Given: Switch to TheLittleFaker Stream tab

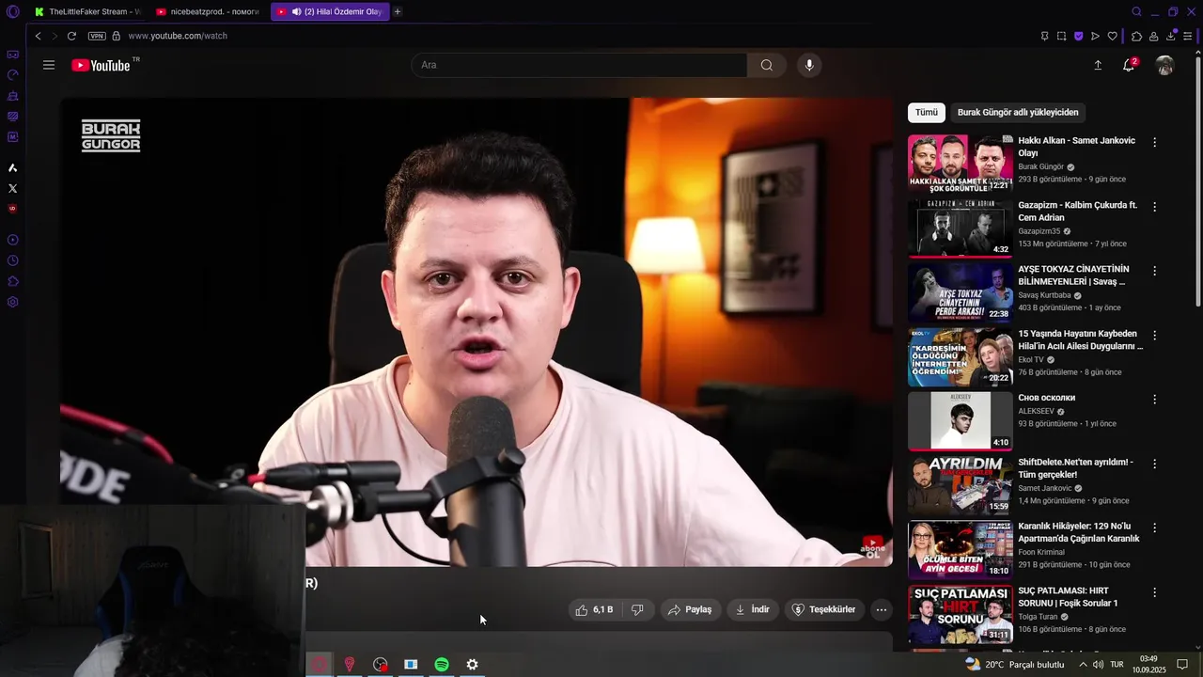Looking at the screenshot, I should click(86, 12).
